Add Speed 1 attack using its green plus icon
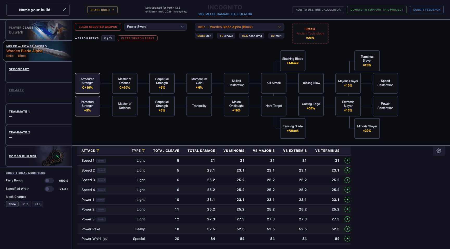The width and height of the screenshot is (450, 249). click(347, 161)
